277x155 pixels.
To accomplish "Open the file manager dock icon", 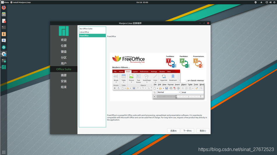I will click(x=4, y=14).
